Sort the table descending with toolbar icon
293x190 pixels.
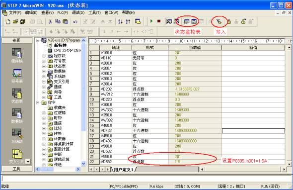point(128,21)
